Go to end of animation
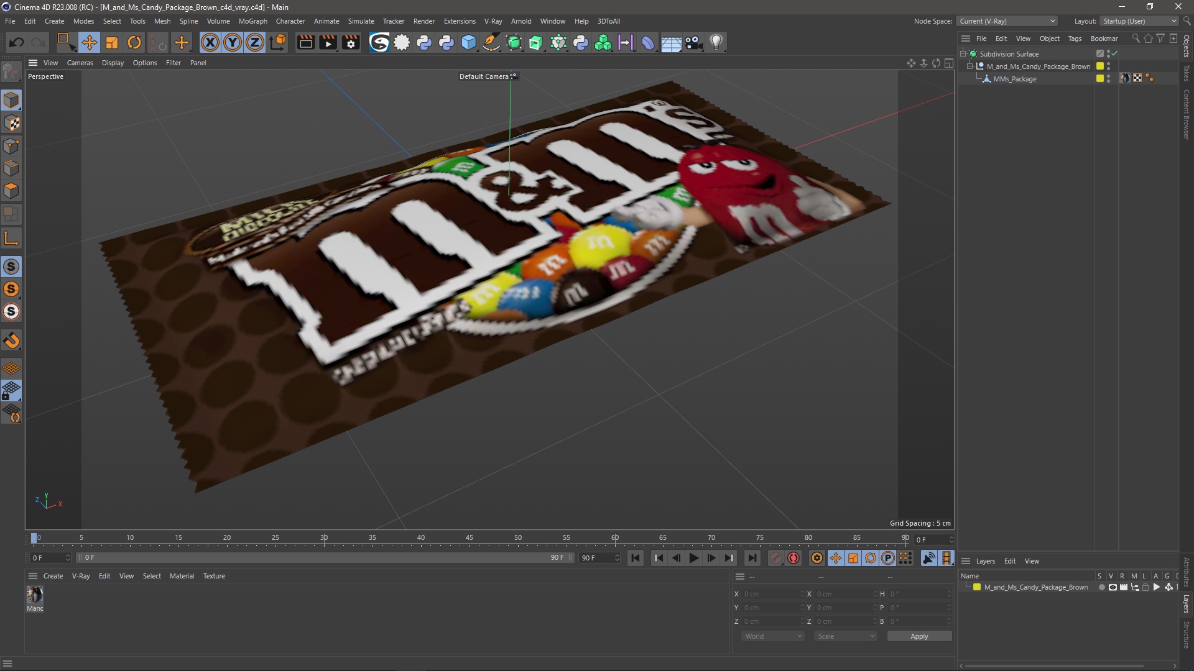 [x=752, y=558]
